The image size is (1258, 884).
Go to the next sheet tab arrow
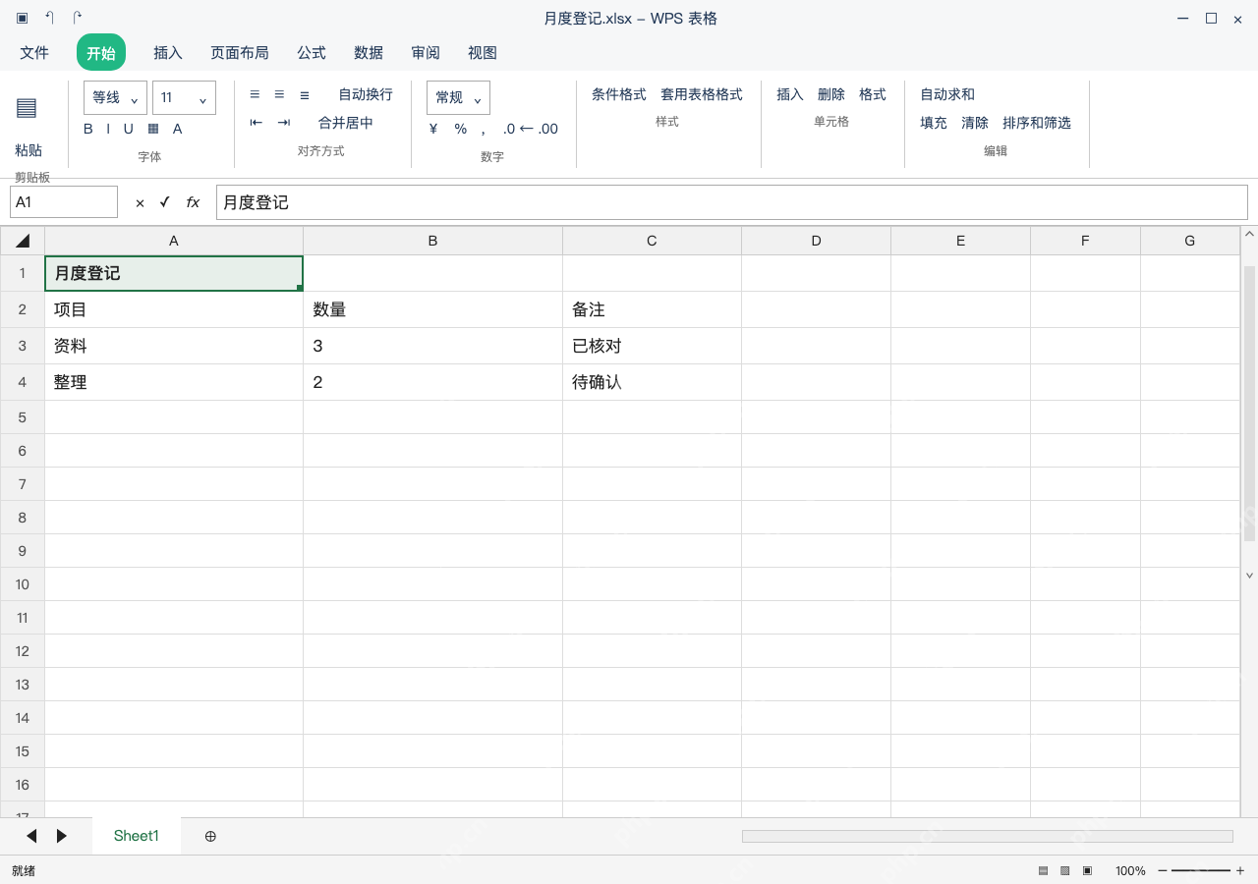click(62, 836)
